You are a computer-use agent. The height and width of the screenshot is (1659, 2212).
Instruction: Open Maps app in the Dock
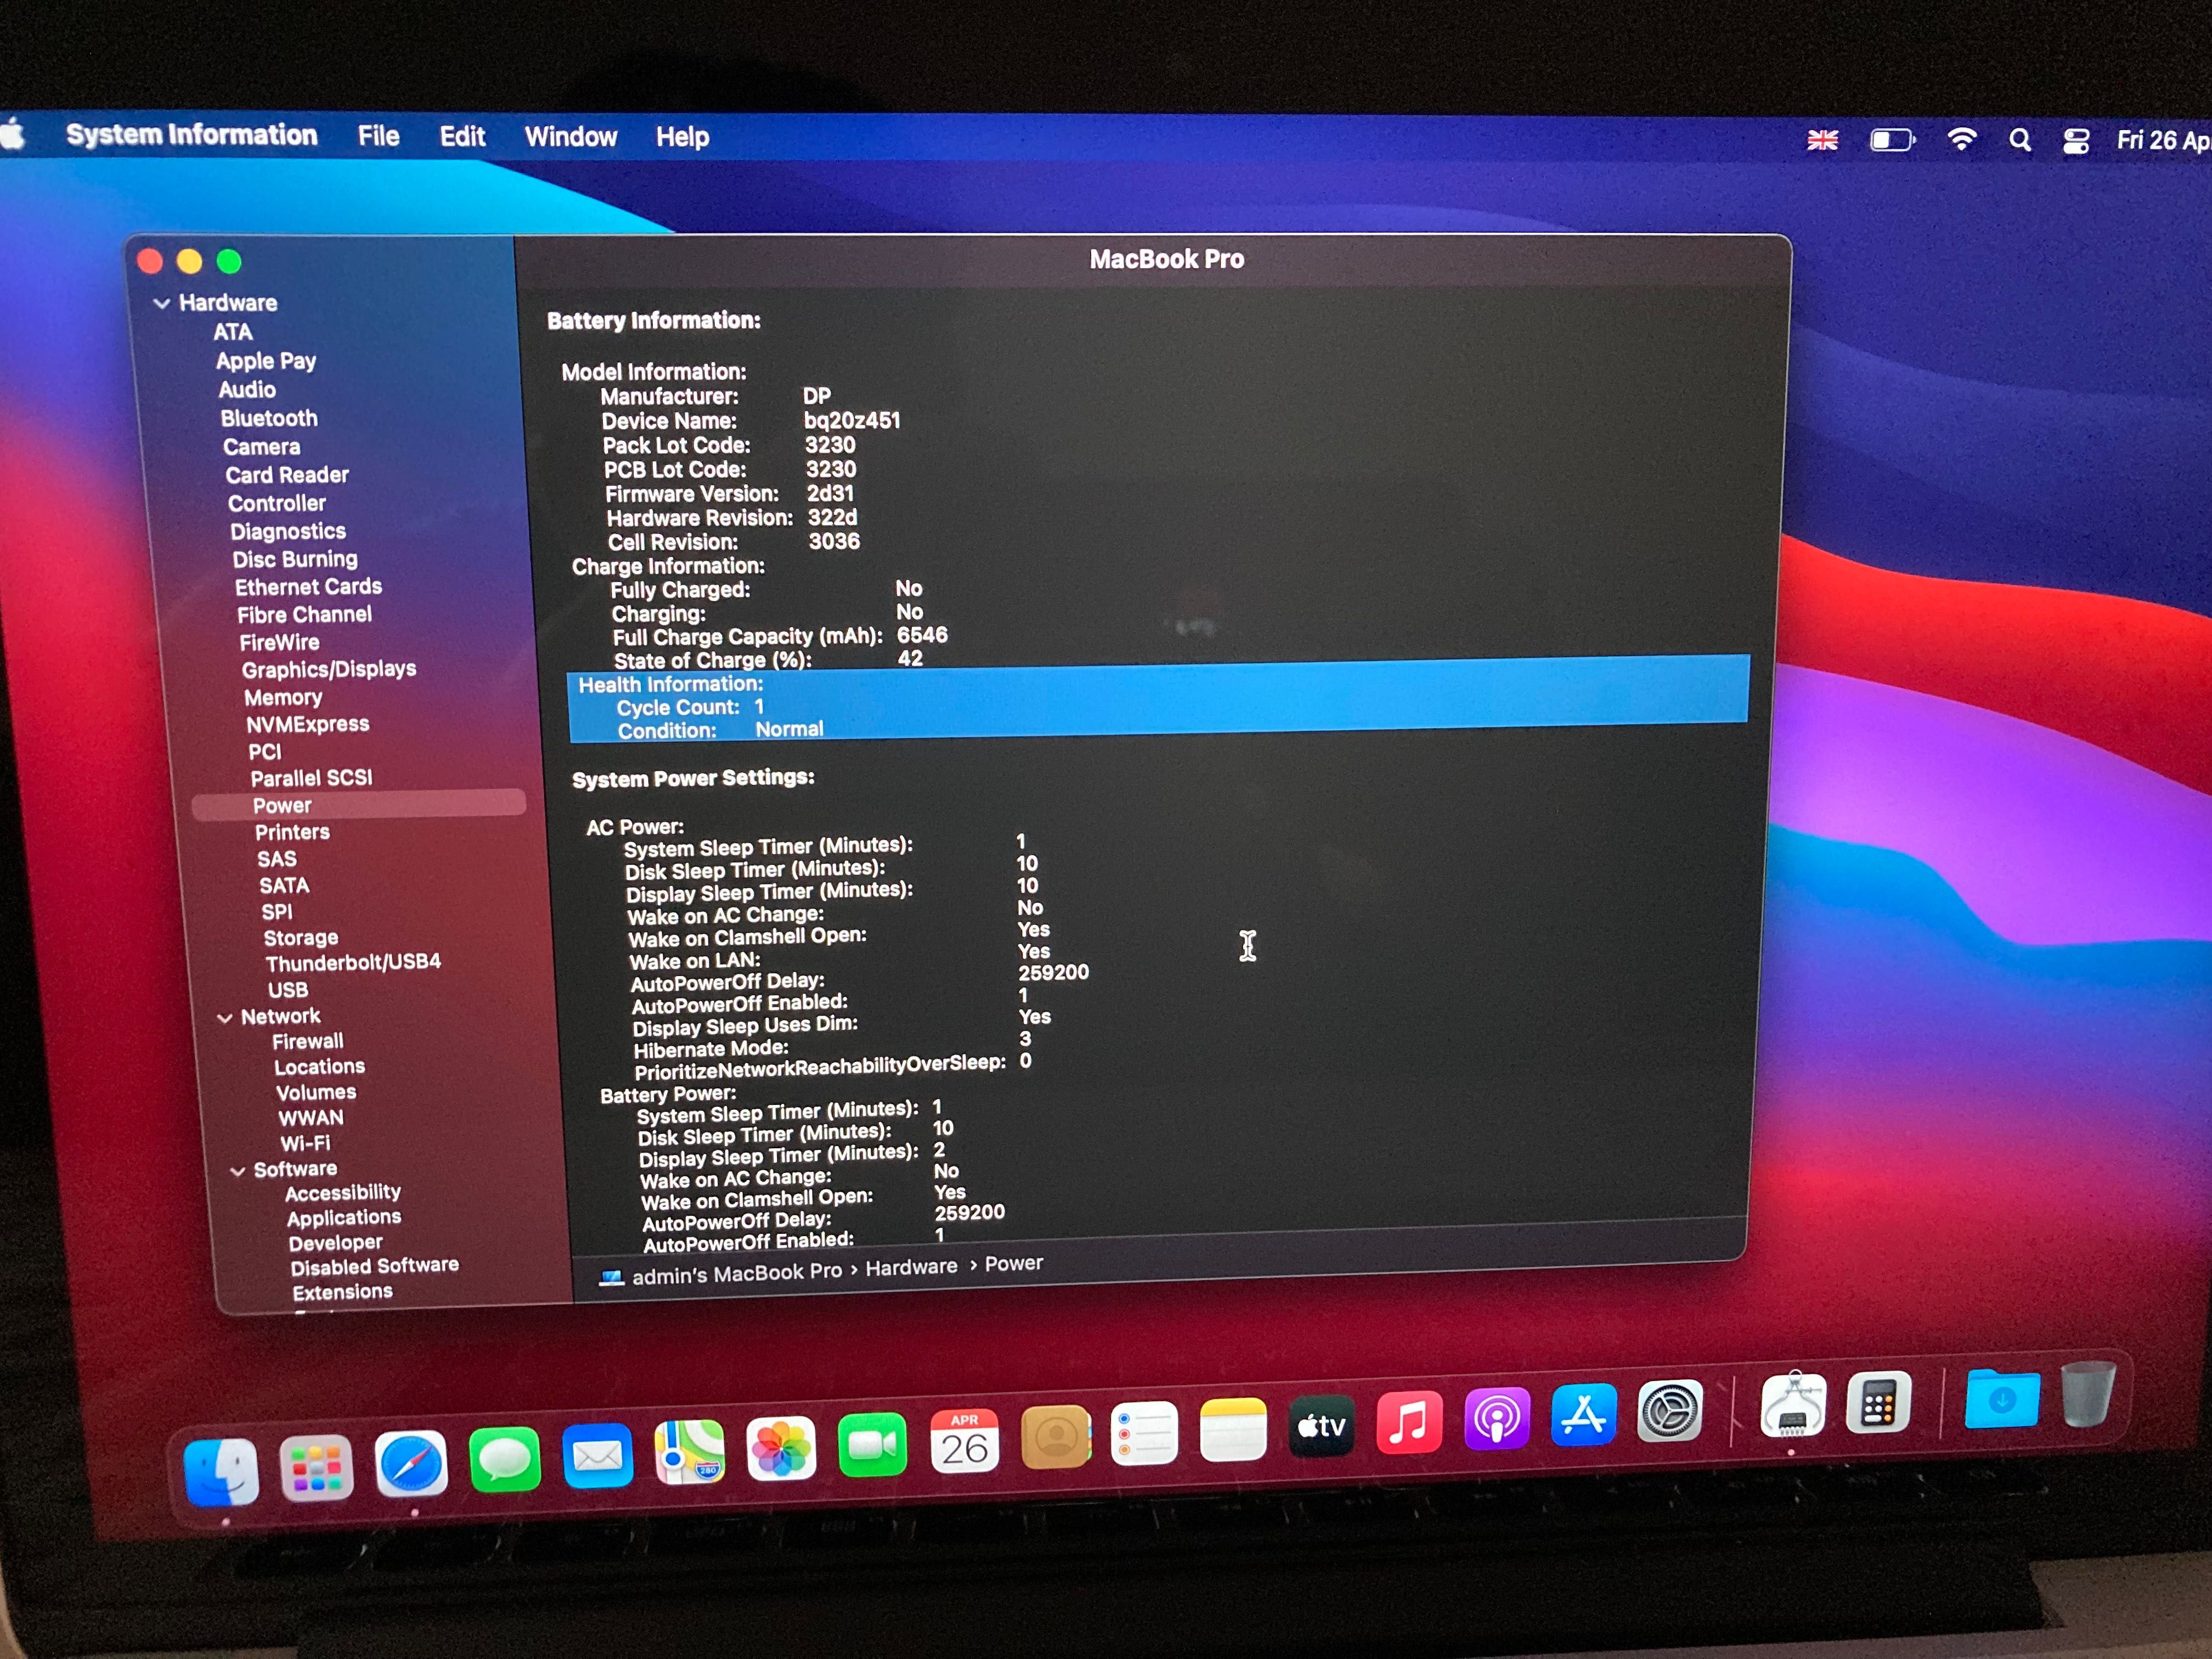(x=689, y=1451)
